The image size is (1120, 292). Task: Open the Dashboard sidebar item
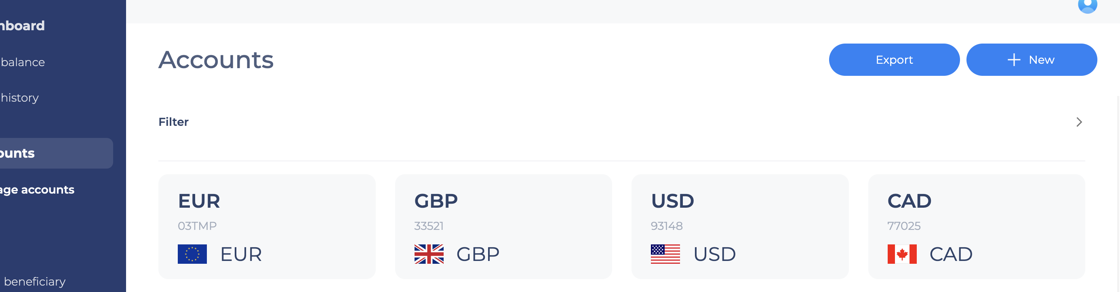(22, 25)
